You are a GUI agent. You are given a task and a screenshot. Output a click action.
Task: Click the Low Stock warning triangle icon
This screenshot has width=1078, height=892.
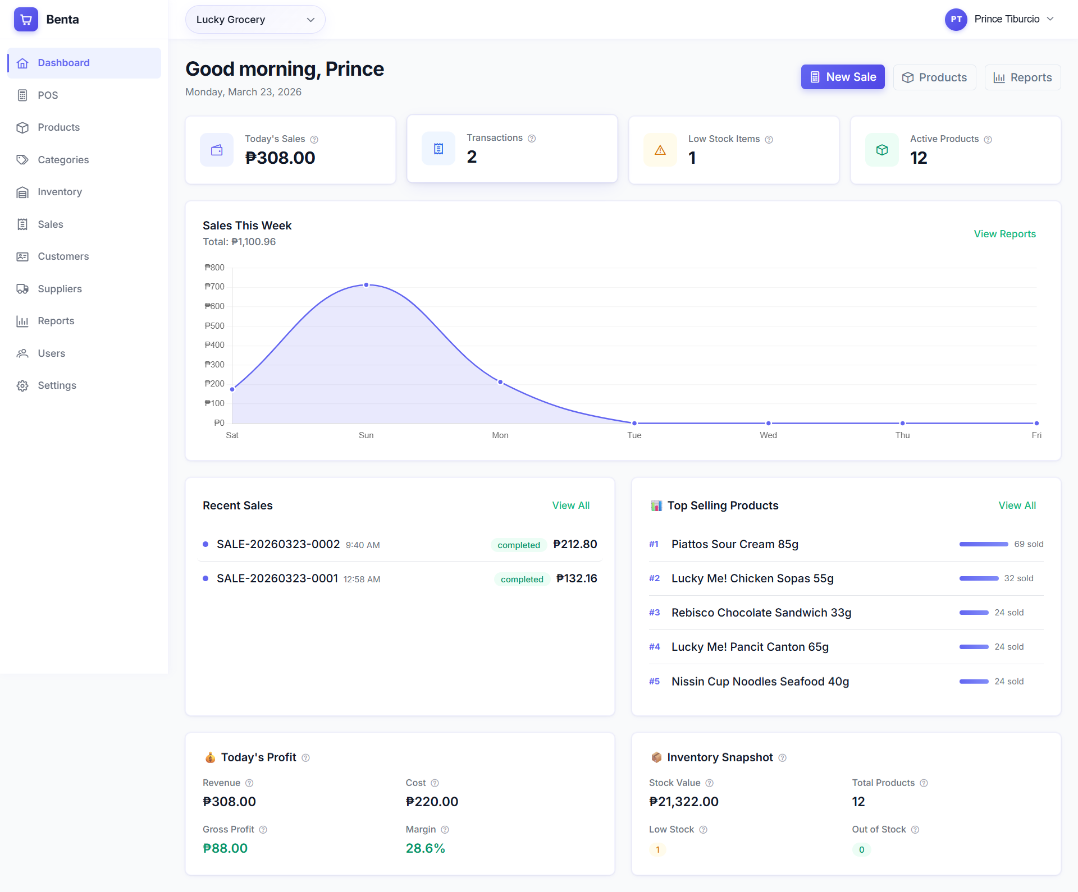click(x=660, y=150)
